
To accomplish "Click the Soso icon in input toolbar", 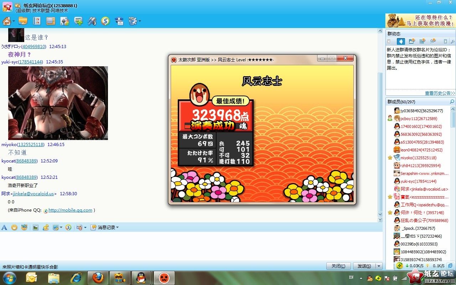I will (68, 227).
